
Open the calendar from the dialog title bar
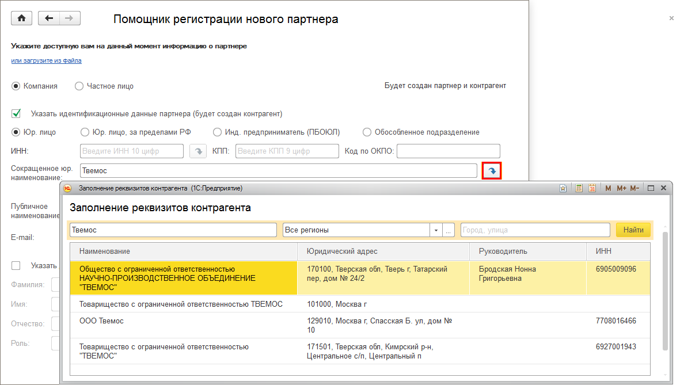[592, 188]
